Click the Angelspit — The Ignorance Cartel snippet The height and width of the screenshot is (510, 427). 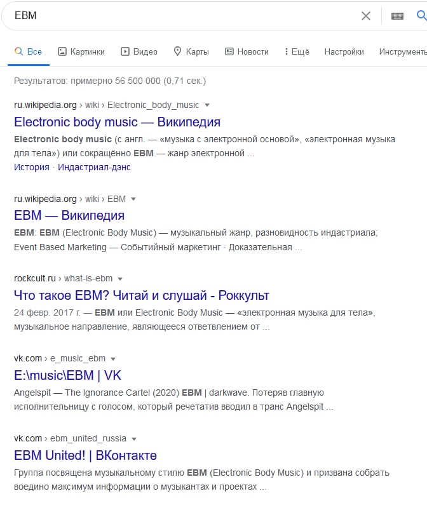173,399
